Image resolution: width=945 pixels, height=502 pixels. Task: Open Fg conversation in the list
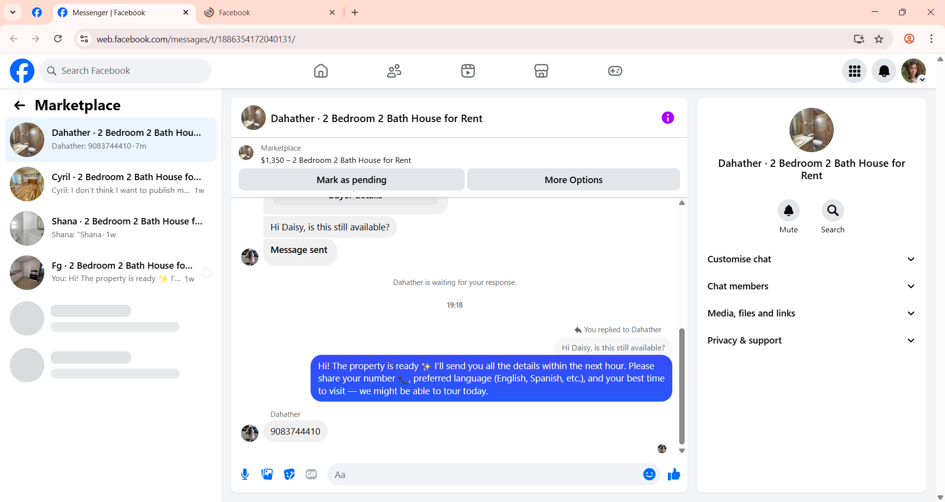(x=111, y=273)
